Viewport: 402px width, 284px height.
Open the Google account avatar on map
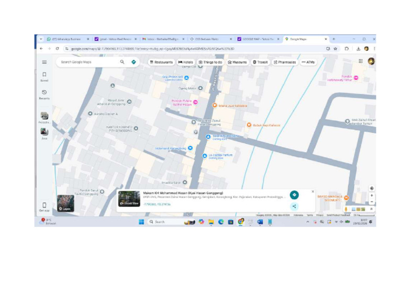point(371,61)
